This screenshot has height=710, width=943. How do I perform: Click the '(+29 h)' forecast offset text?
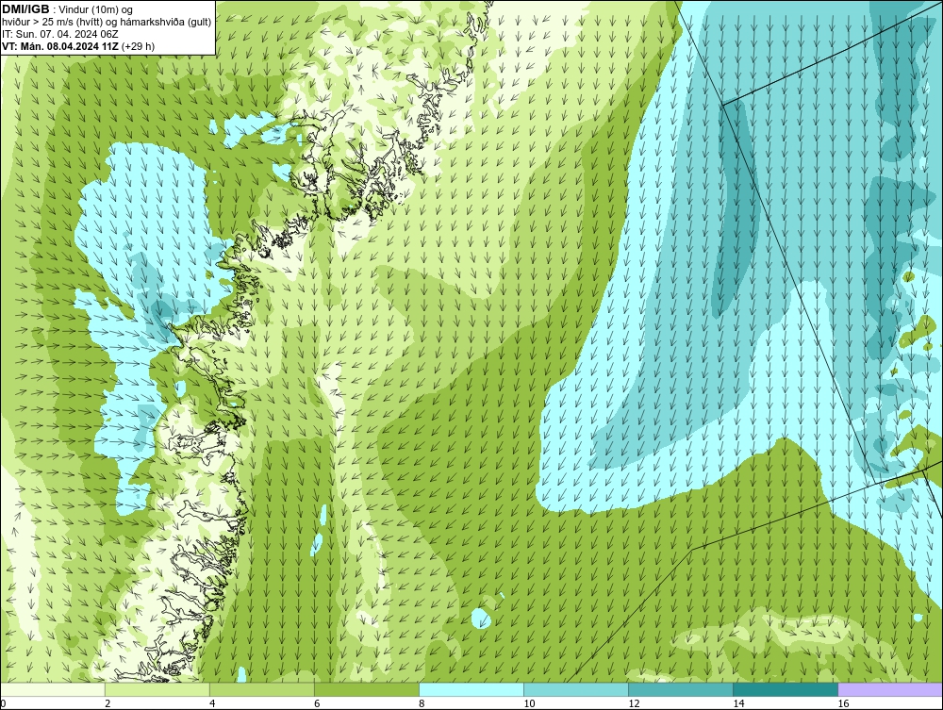(x=138, y=46)
